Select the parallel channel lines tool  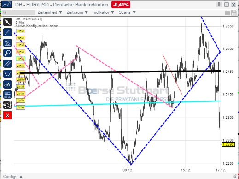7,64
